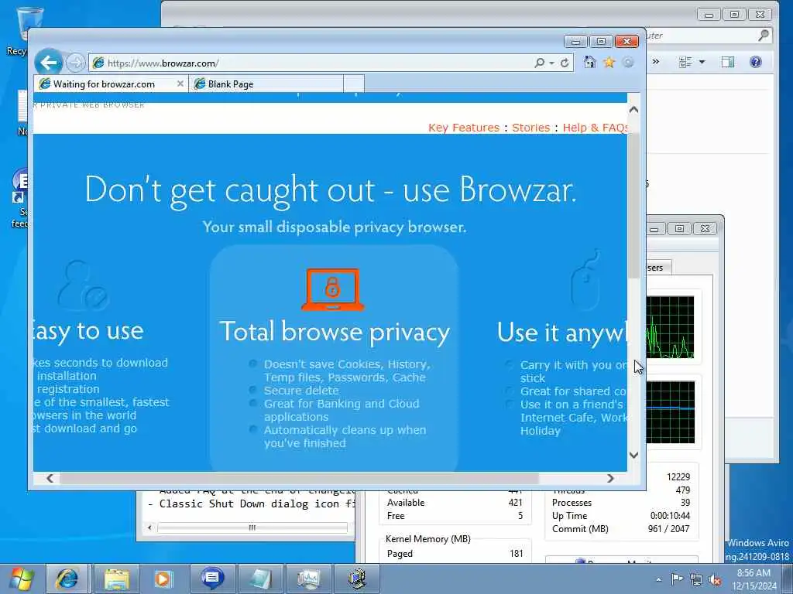This screenshot has width=793, height=594.
Task: Click the Paged kernel memory row
Action: [x=454, y=554]
